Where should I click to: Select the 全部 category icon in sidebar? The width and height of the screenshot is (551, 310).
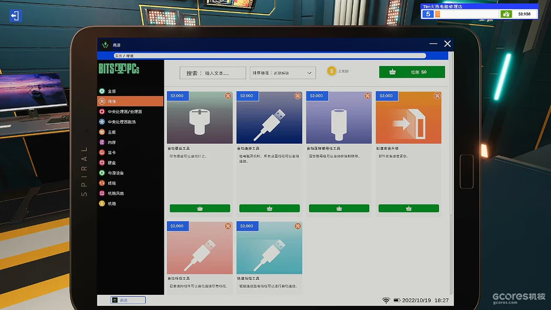tap(102, 91)
